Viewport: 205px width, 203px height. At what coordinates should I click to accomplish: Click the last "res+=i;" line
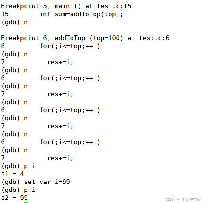tap(60, 158)
